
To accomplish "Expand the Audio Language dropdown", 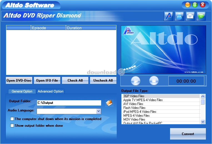I will click(x=99, y=111).
